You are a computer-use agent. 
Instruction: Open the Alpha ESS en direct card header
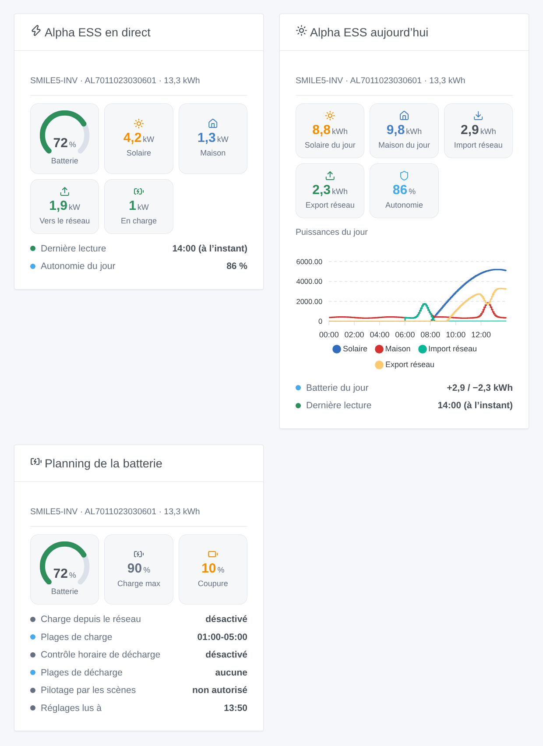139,32
